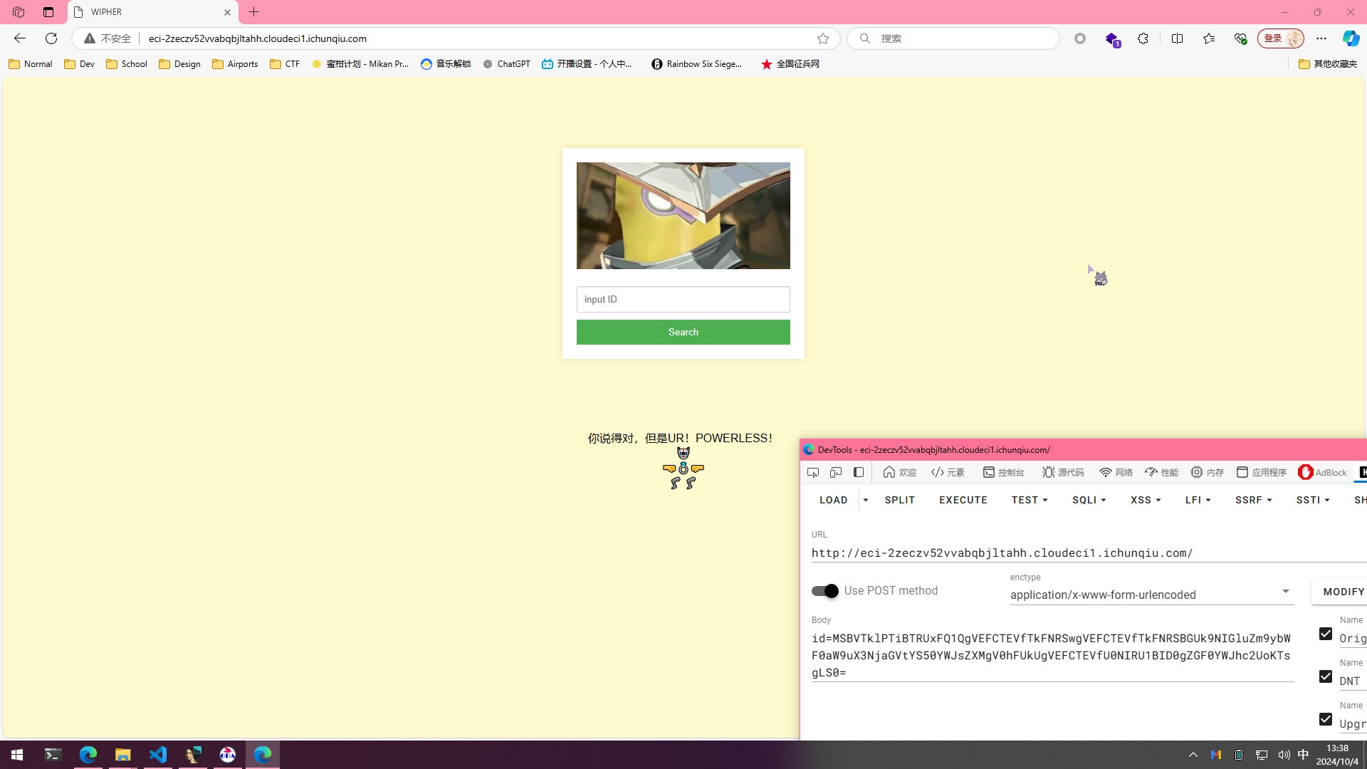Viewport: 1367px width, 769px height.
Task: Uncheck the Origin header checkbox
Action: click(1325, 634)
